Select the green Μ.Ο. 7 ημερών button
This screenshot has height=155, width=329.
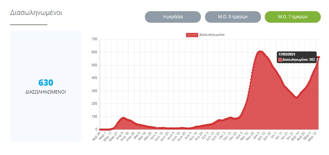point(292,17)
